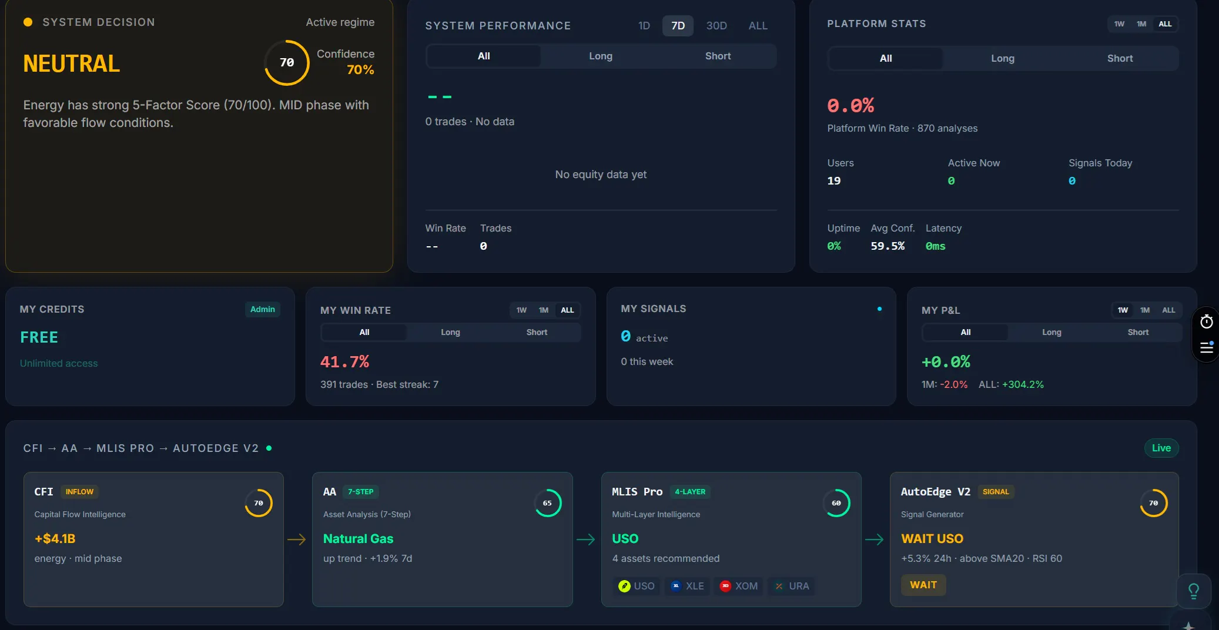Select 7D range in System Performance

tap(678, 26)
